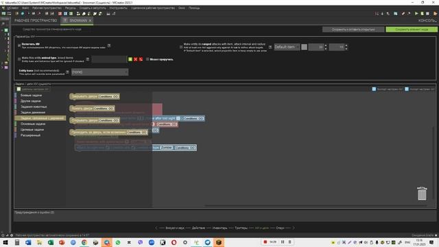This screenshot has height=247, width=439.
Task: Open the 'Окно' menu
Action: pyautogui.click(x=182, y=8)
